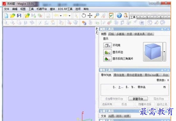The width and height of the screenshot is (176, 121).
Task: Switch to the 零件信息 tab
Action: point(119,75)
